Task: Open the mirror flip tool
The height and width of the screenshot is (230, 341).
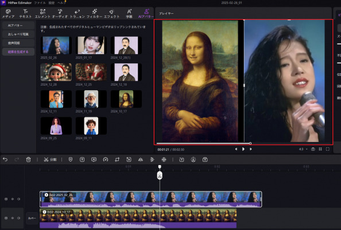Action: [141, 160]
